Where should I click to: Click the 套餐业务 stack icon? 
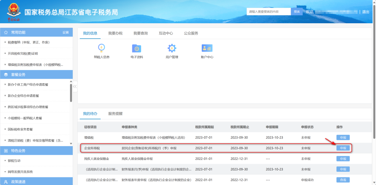pyautogui.click(x=6, y=75)
